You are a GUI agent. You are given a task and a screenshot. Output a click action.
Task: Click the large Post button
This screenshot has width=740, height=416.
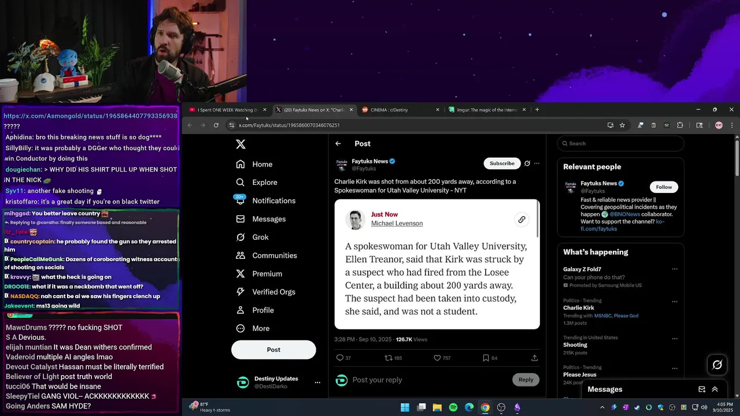(273, 350)
